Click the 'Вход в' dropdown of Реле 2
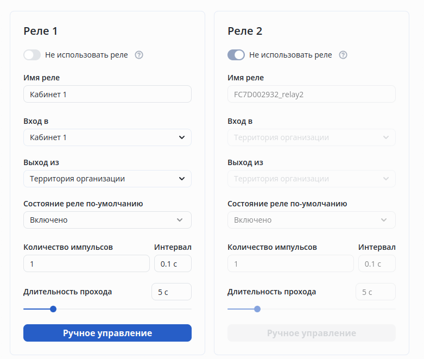424x359 pixels. 312,137
